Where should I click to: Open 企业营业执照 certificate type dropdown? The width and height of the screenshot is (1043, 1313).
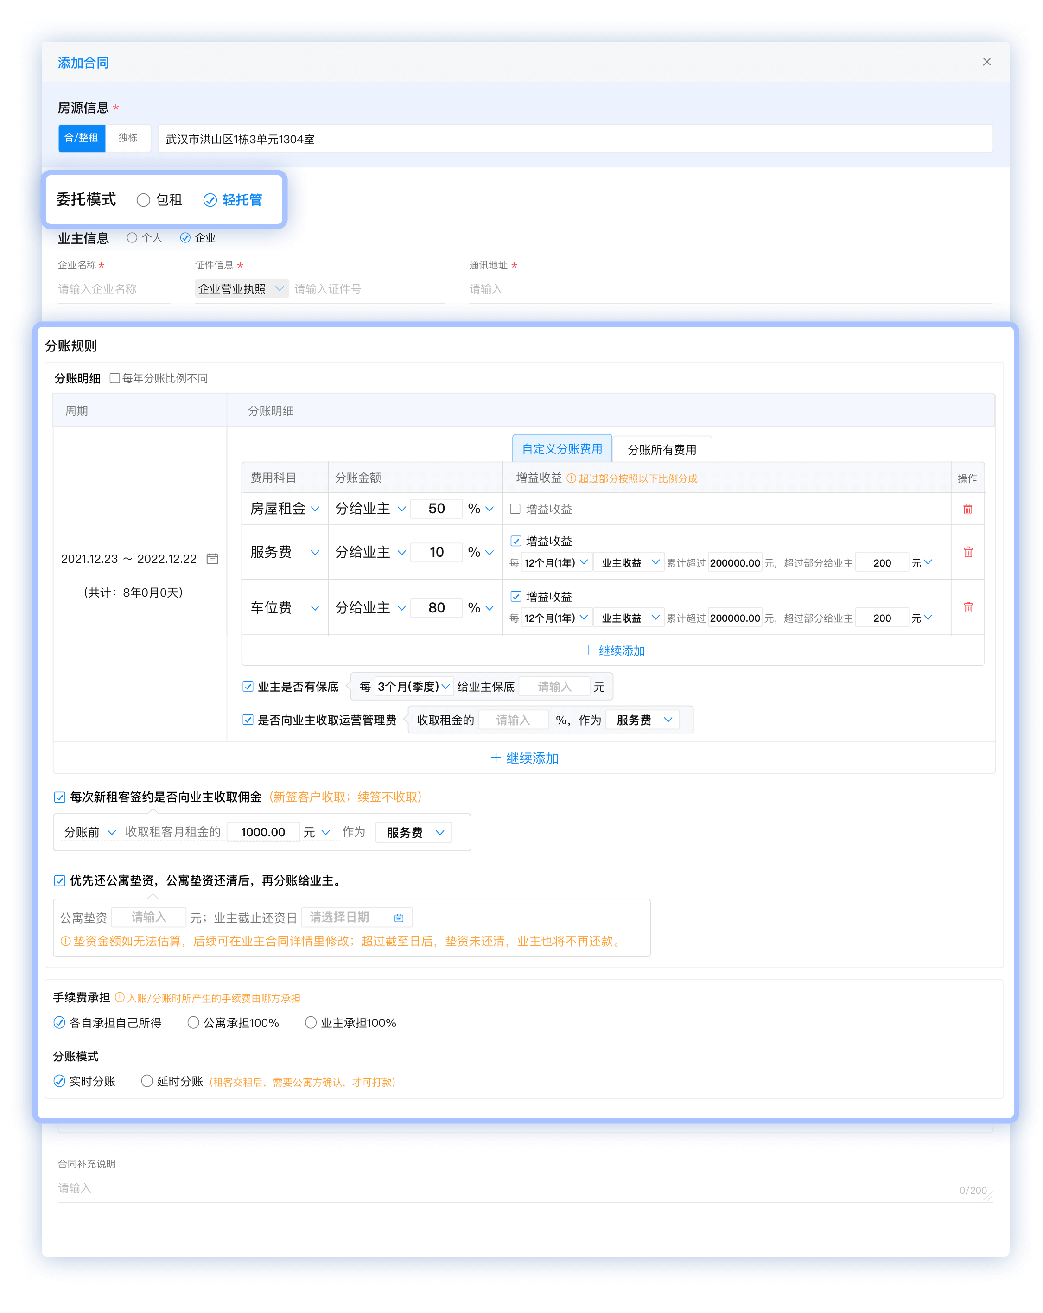pyautogui.click(x=241, y=289)
